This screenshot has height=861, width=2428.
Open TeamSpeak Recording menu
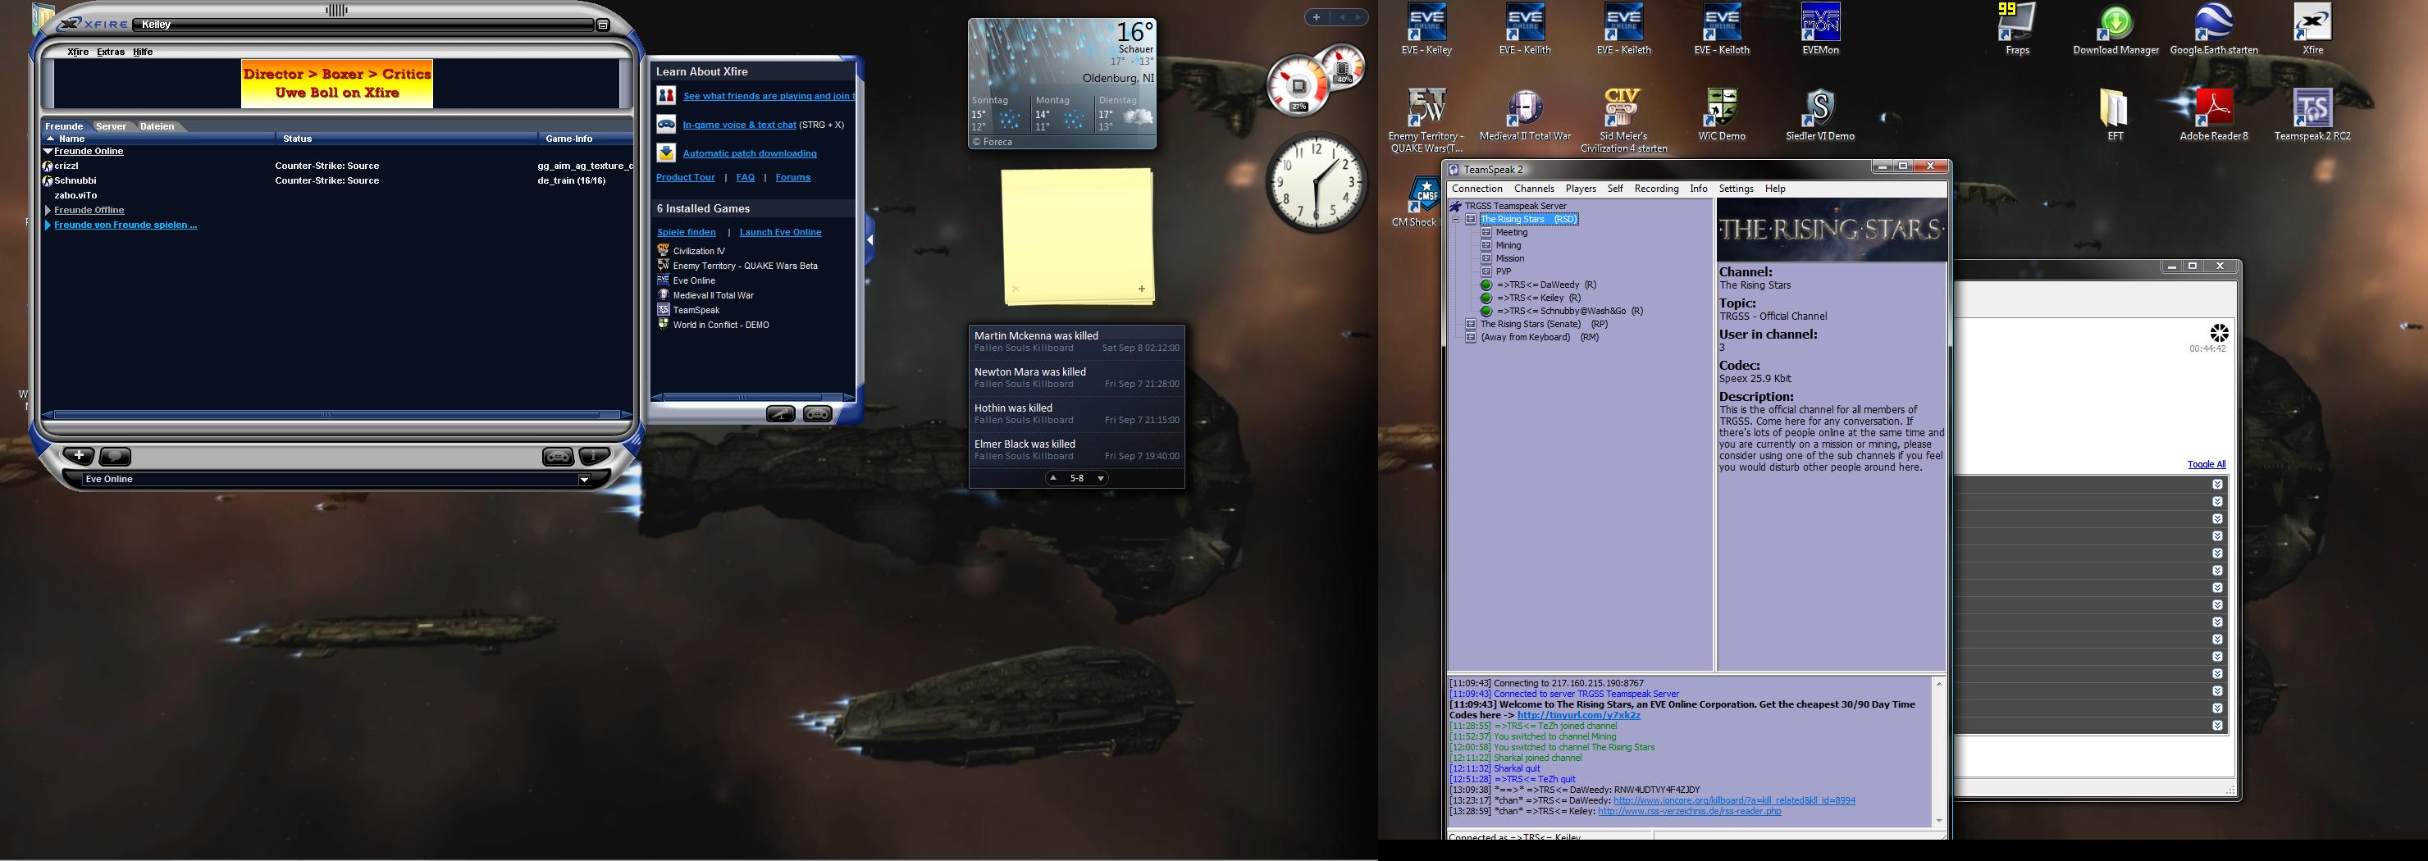[x=1656, y=189]
